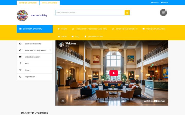Select Registration in the sidebar

point(30,77)
